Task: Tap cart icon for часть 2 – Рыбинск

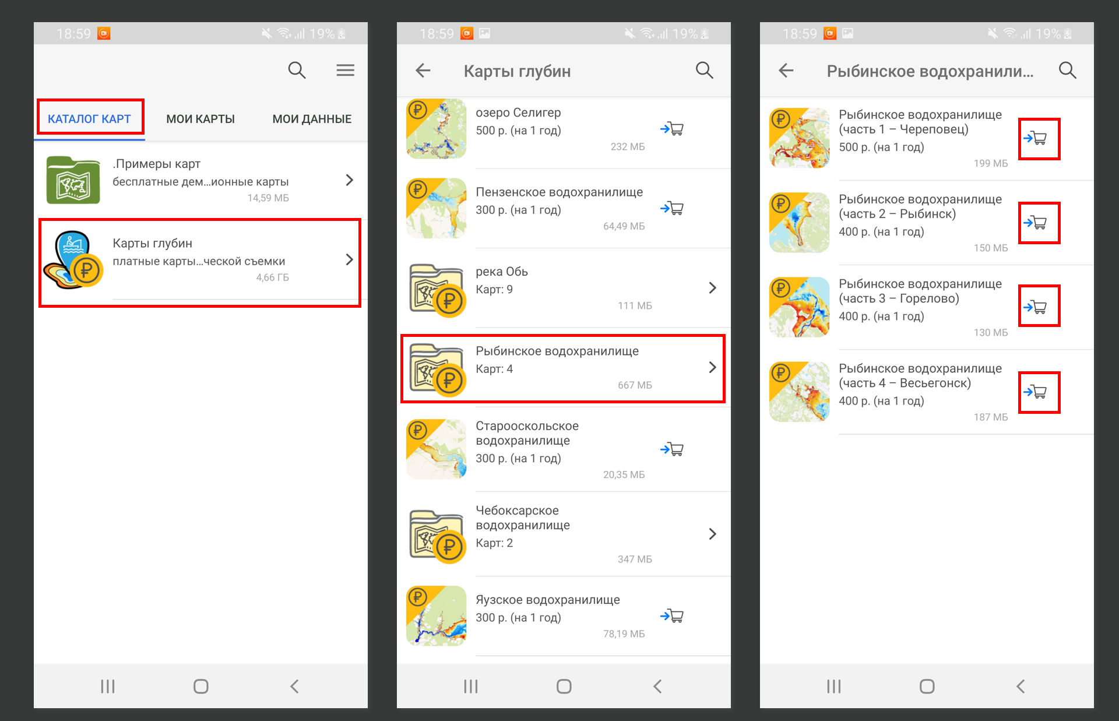Action: click(1036, 223)
